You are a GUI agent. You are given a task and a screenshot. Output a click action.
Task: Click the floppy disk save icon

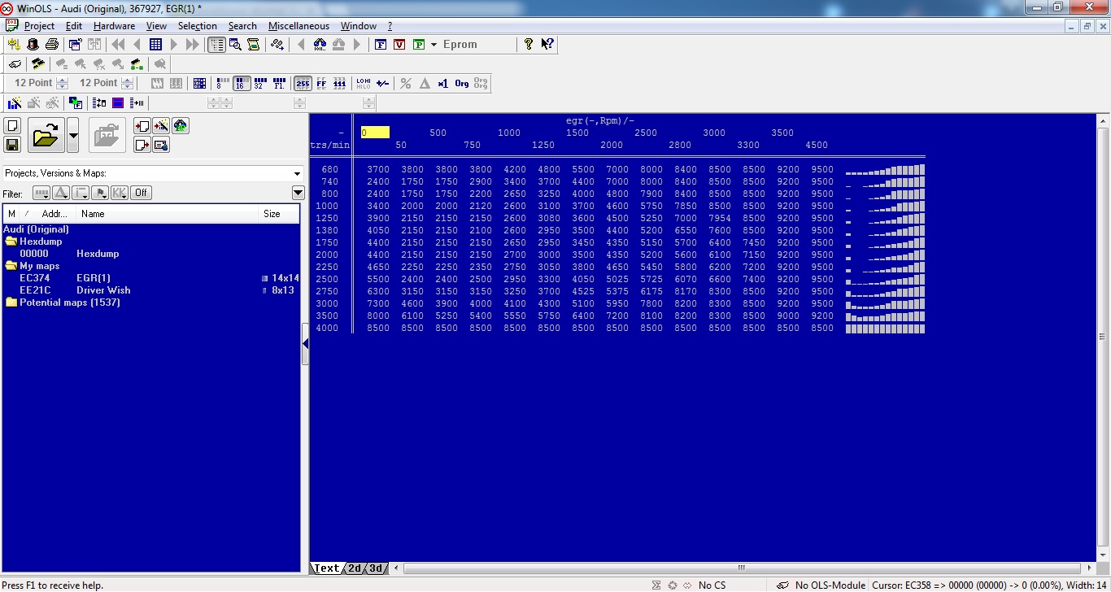12,145
